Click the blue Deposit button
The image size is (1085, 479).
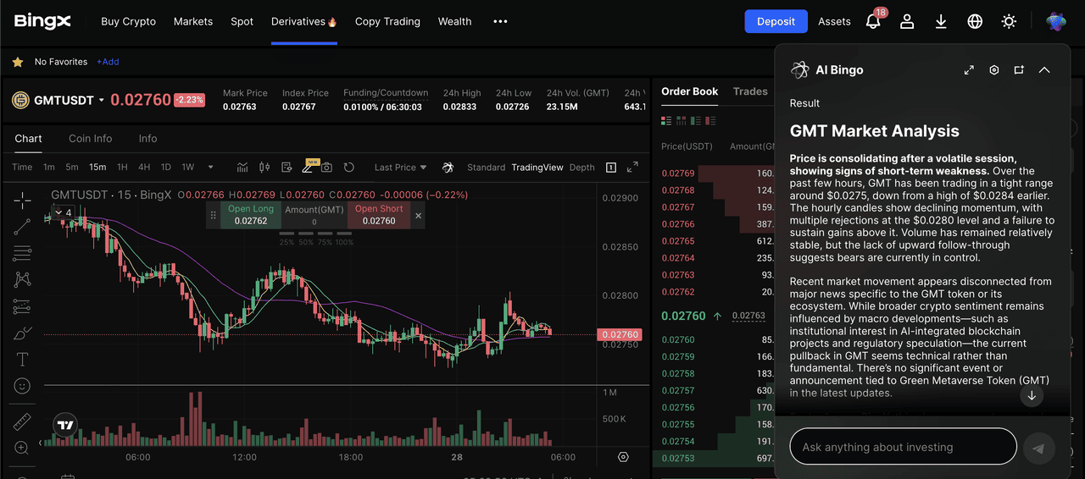(x=776, y=22)
